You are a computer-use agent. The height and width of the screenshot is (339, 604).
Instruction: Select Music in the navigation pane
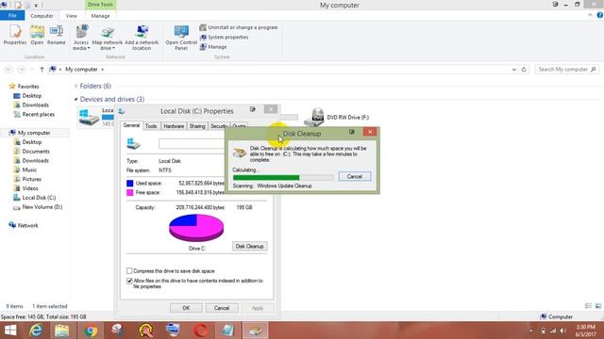click(25, 169)
